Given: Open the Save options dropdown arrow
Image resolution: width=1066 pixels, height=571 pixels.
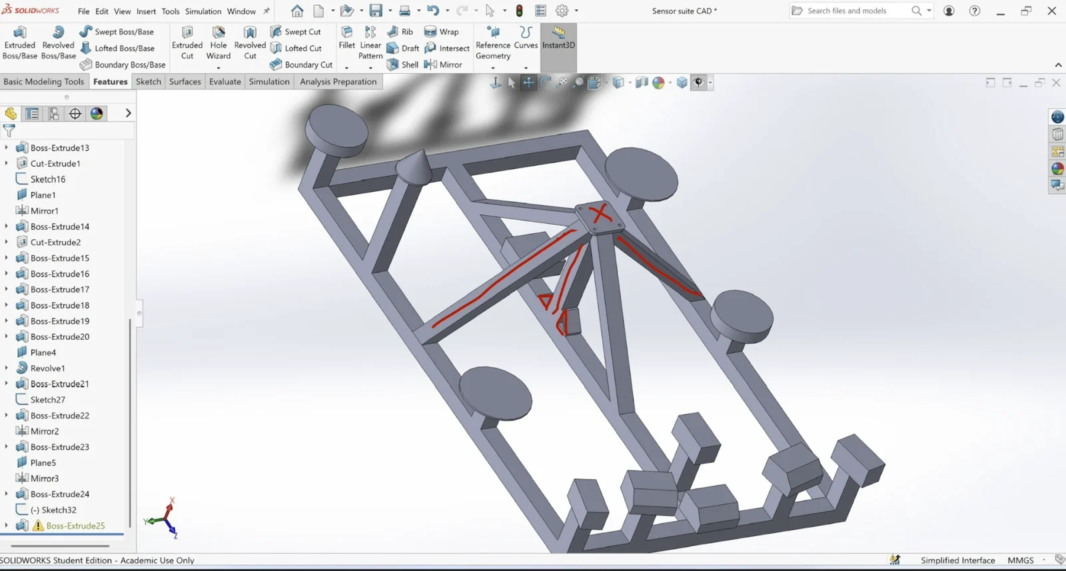Looking at the screenshot, I should click(390, 11).
